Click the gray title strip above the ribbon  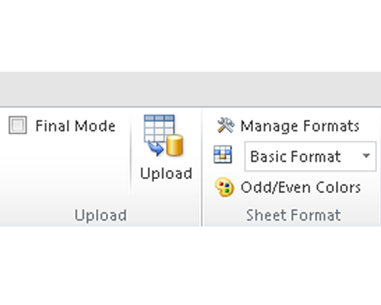pyautogui.click(x=190, y=89)
